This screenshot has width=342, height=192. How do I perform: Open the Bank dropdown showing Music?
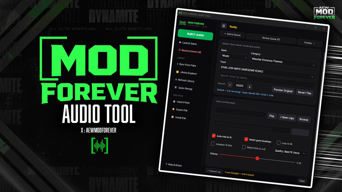[x=234, y=57]
